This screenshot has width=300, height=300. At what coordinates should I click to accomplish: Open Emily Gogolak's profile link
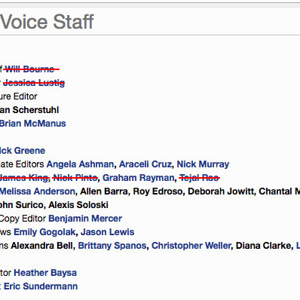tap(44, 232)
